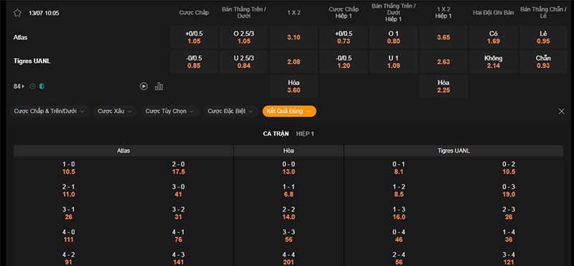Select correct score 1 - 0 for Atlas
The image size is (574, 266).
pyautogui.click(x=69, y=168)
